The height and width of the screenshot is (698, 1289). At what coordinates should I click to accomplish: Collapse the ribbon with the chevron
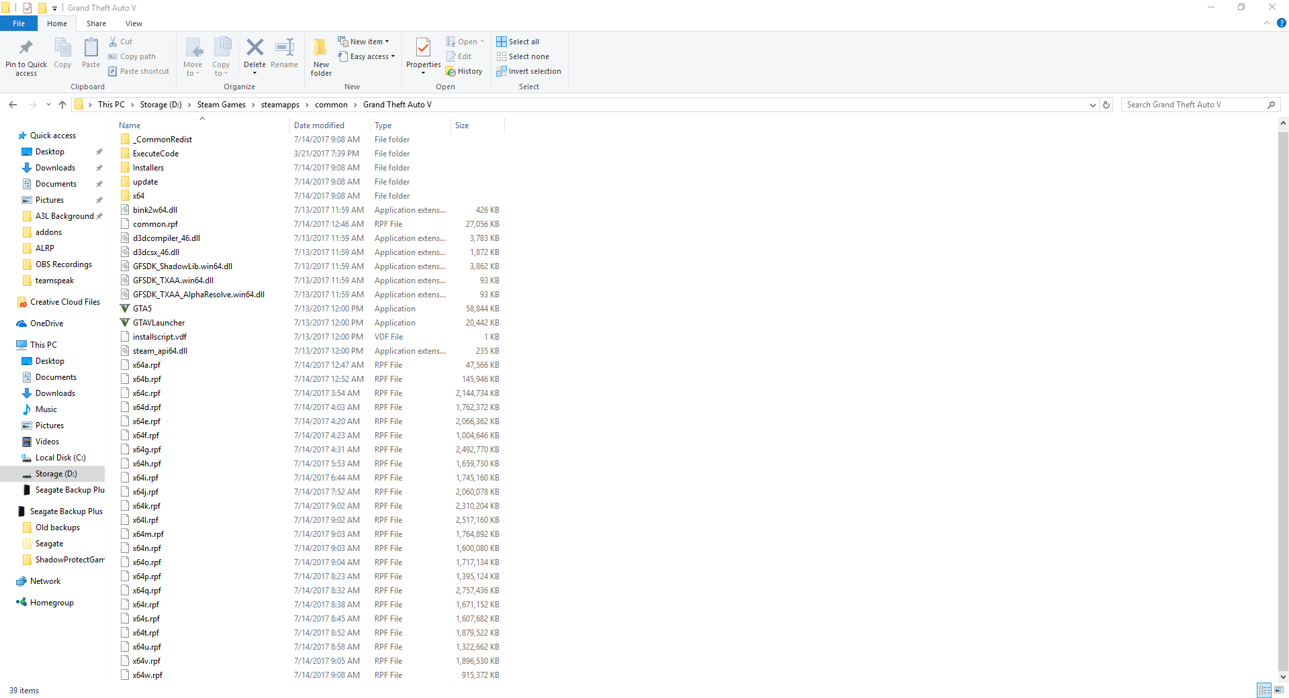tap(1267, 23)
